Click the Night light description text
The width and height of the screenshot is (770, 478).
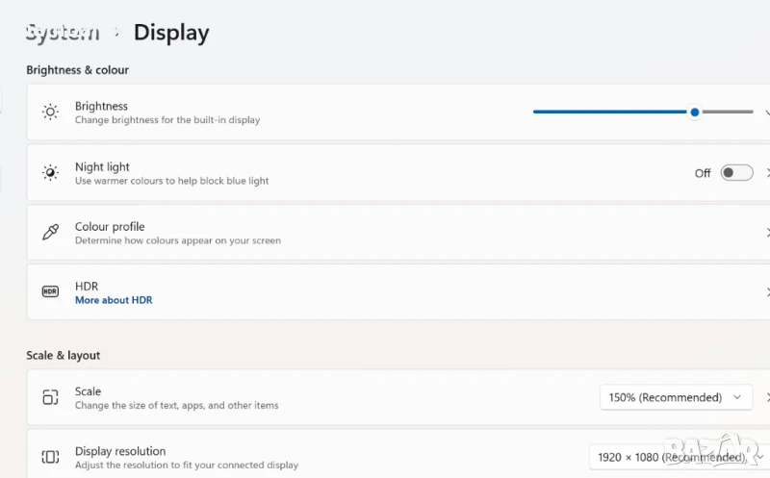click(171, 181)
